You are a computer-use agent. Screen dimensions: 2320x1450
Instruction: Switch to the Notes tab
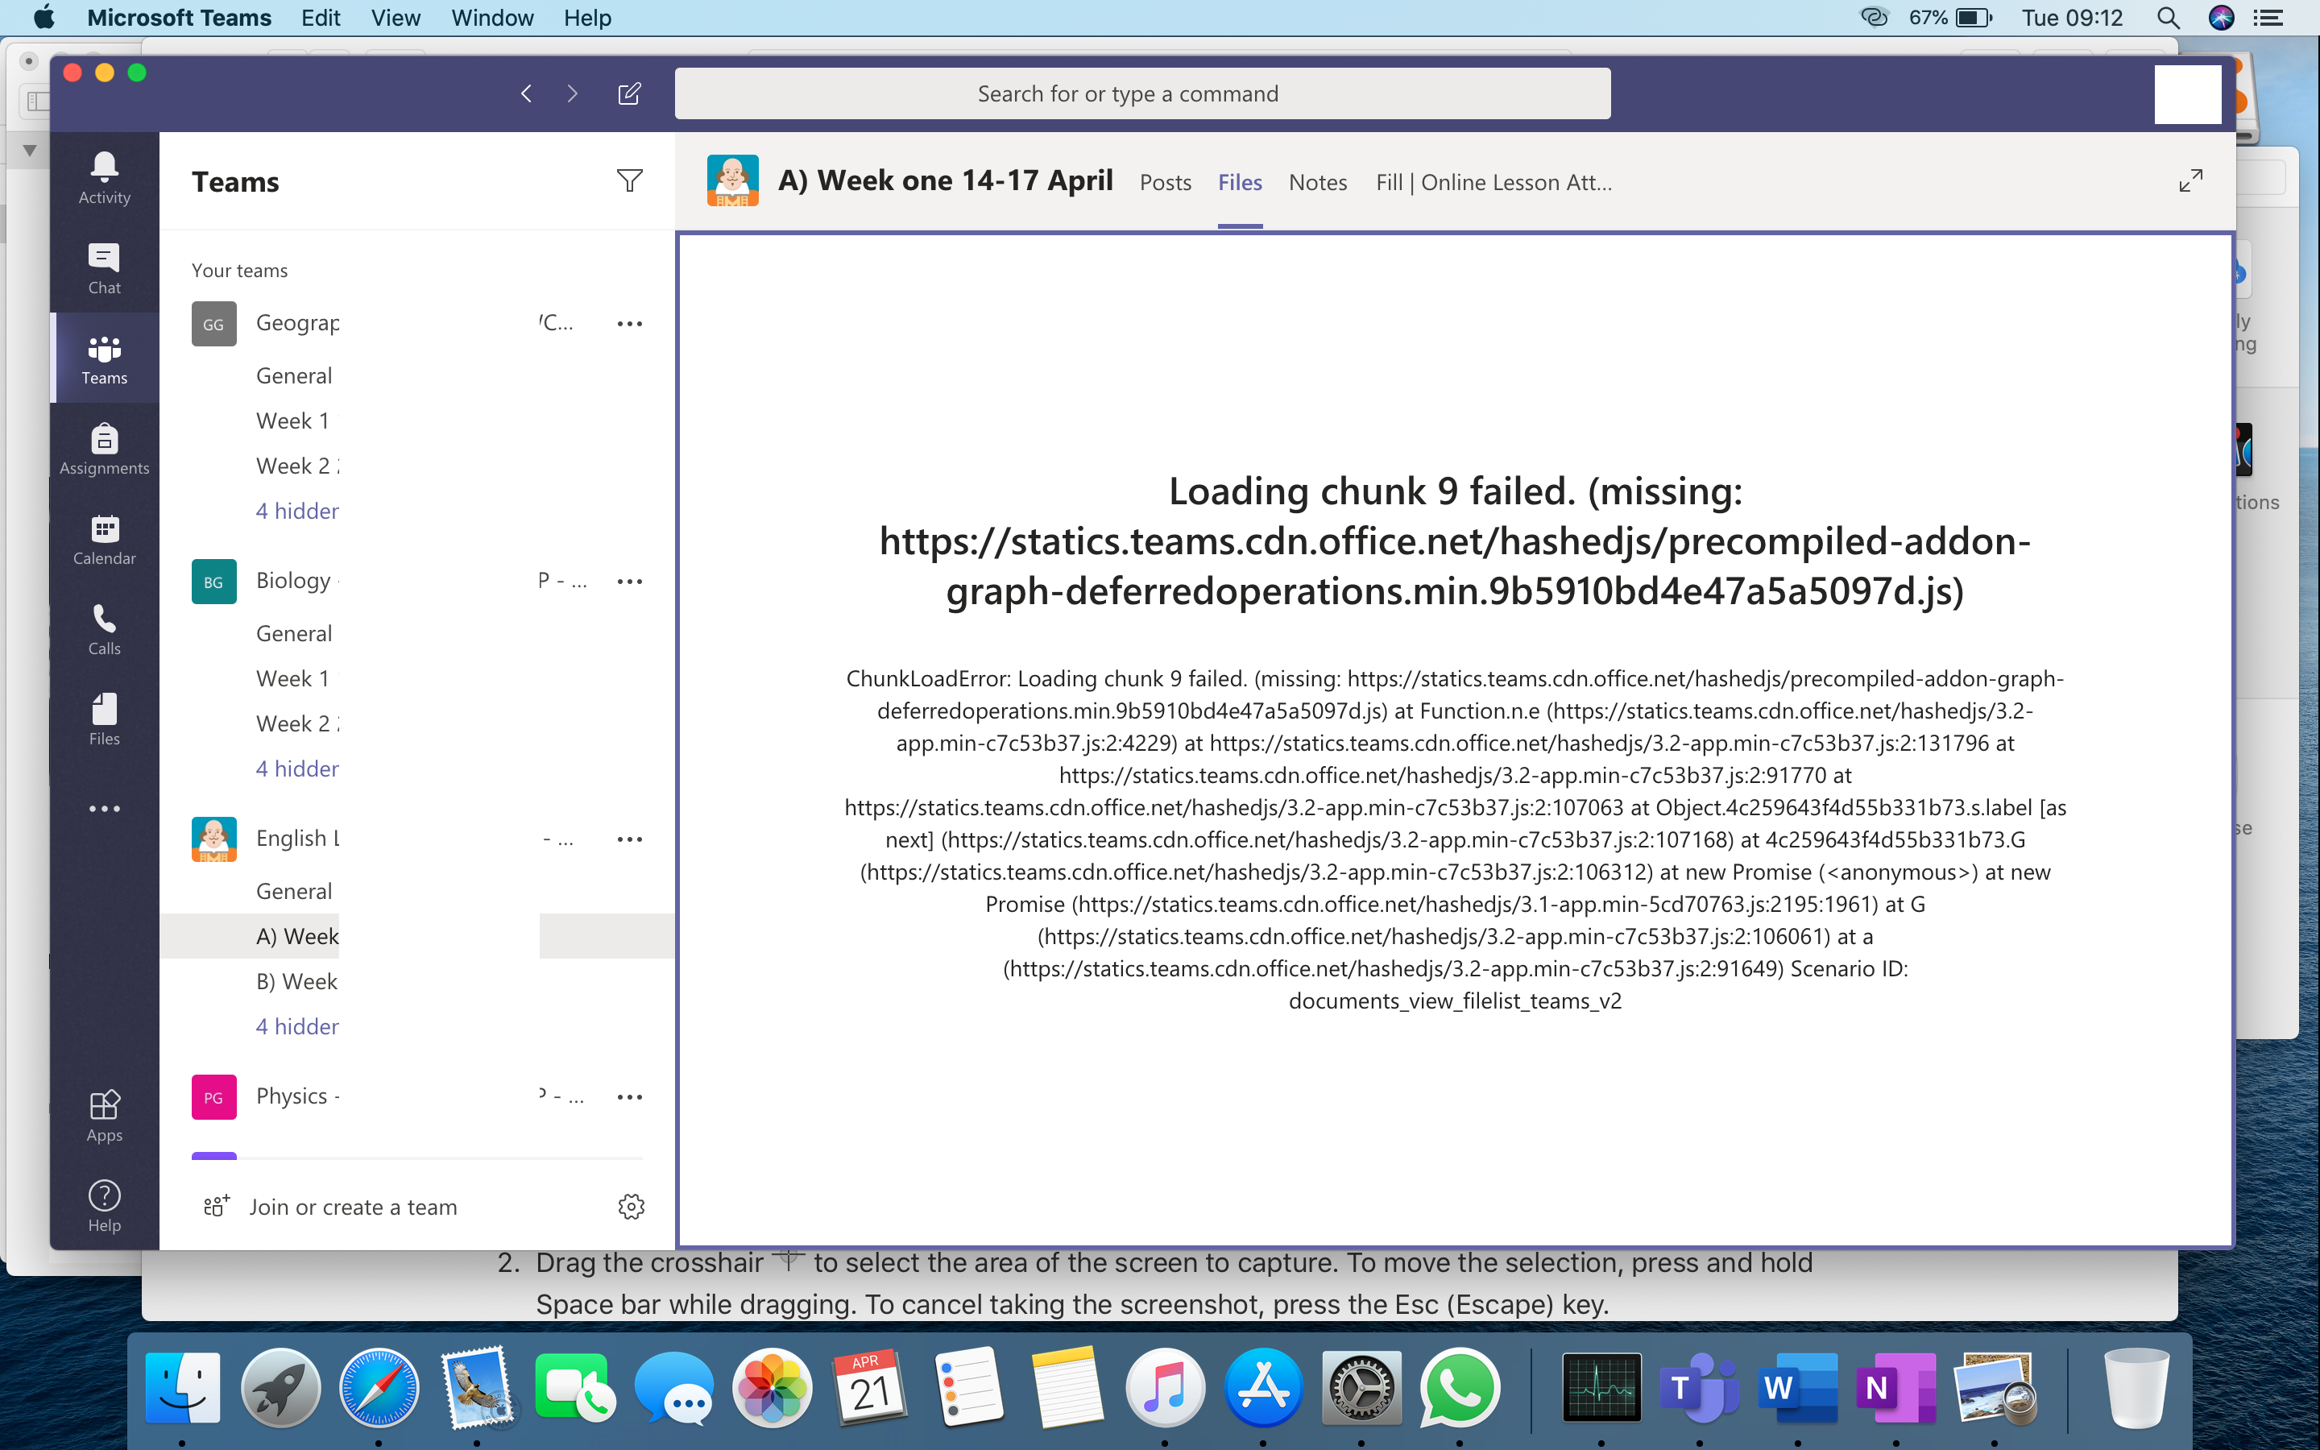pos(1317,182)
